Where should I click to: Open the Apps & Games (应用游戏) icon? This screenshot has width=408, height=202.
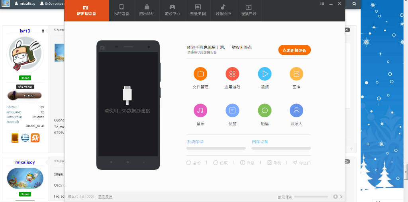pos(232,74)
